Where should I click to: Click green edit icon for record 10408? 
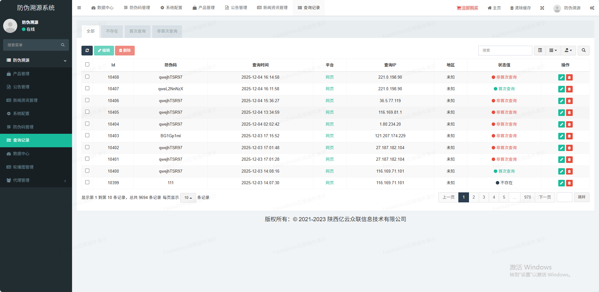coord(561,77)
